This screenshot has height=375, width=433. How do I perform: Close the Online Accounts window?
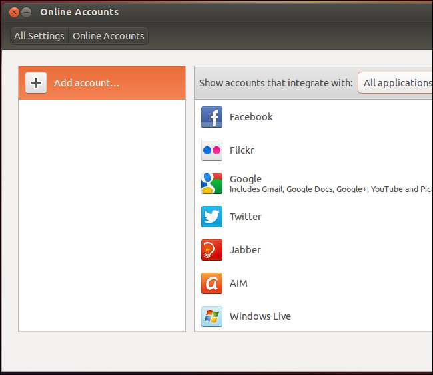(x=14, y=12)
